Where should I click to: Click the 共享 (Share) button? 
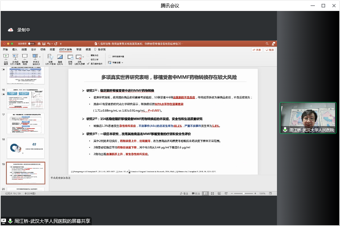pyautogui.click(x=257, y=50)
